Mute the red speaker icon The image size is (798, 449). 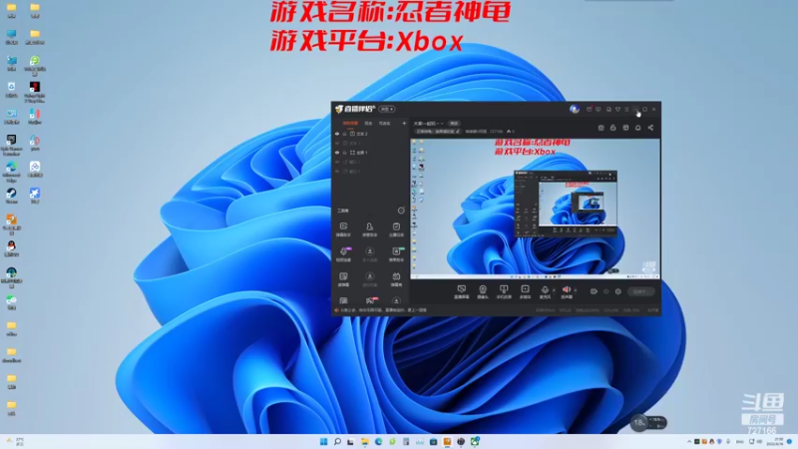[x=566, y=291]
